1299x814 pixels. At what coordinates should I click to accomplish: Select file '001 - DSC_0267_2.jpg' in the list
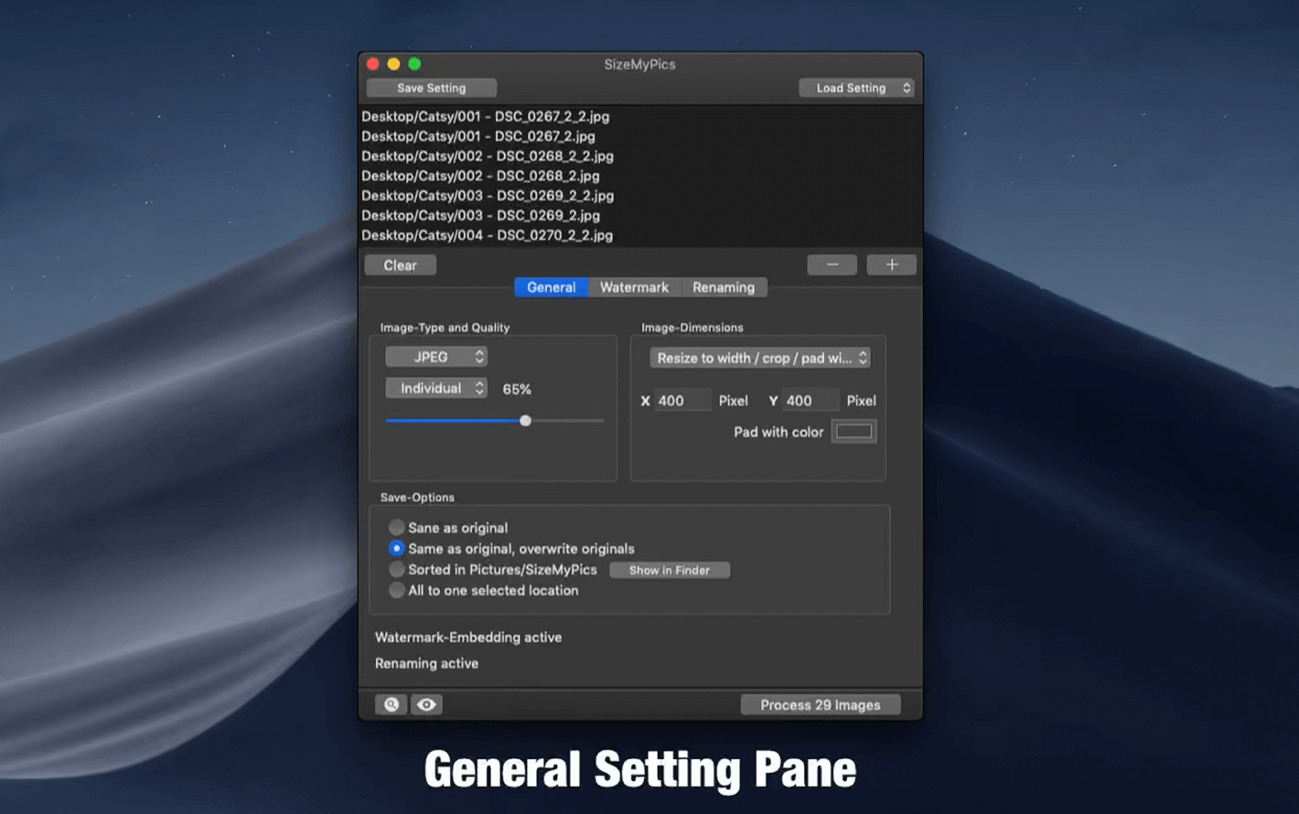pyautogui.click(x=478, y=136)
